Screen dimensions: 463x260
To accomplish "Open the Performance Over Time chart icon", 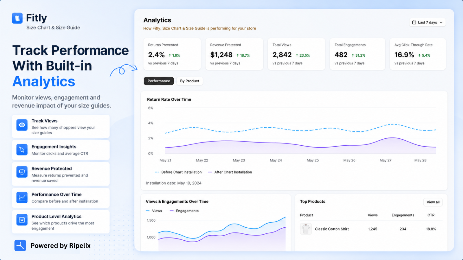I will 22,198.
